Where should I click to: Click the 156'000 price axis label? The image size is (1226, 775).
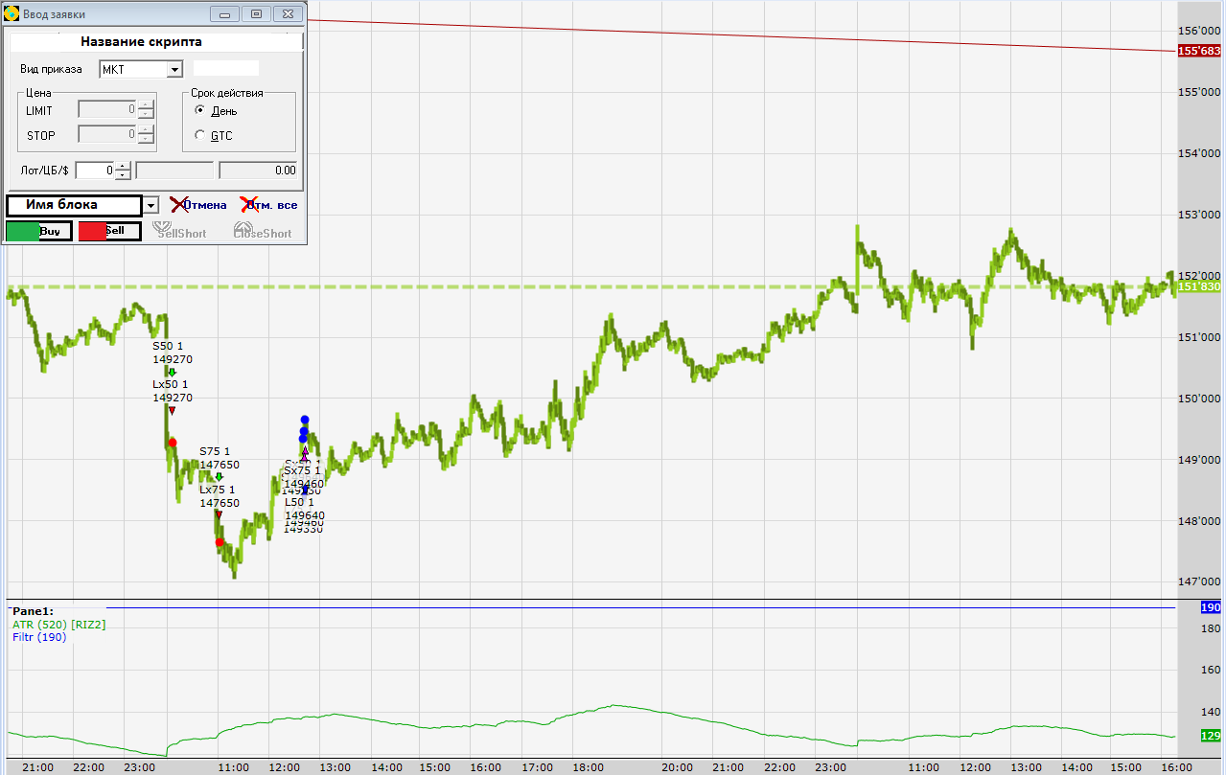(1200, 30)
